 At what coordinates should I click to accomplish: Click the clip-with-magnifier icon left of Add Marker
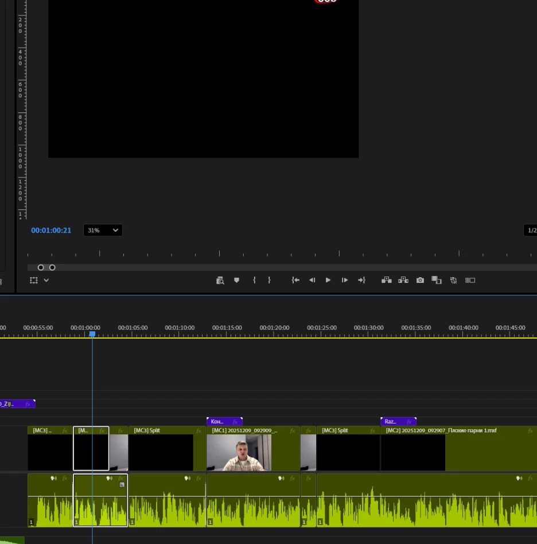[220, 281]
